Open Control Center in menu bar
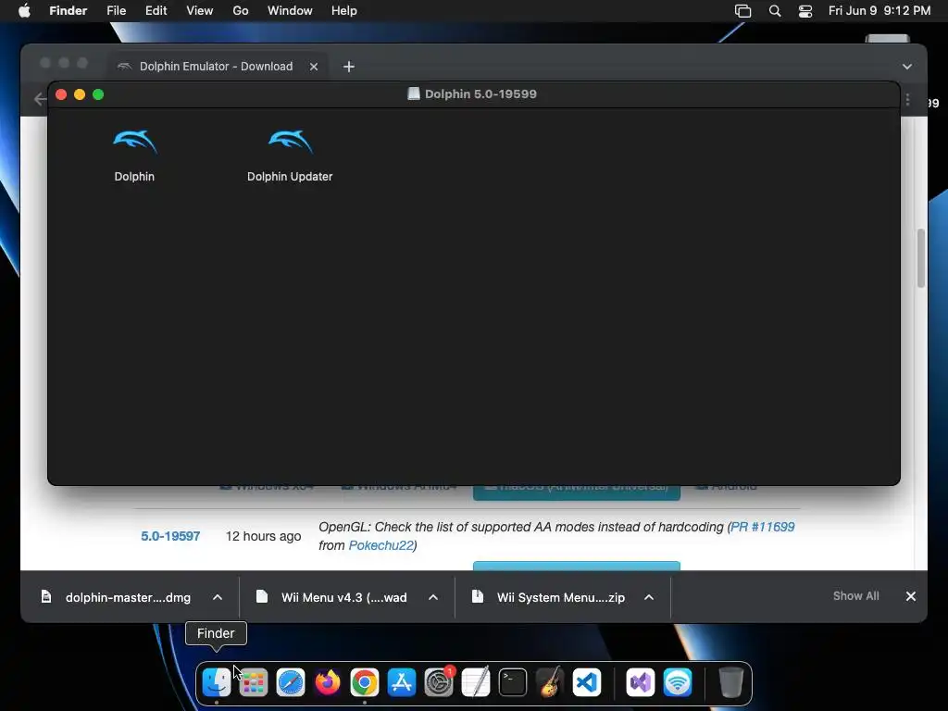948x711 pixels. click(x=805, y=11)
